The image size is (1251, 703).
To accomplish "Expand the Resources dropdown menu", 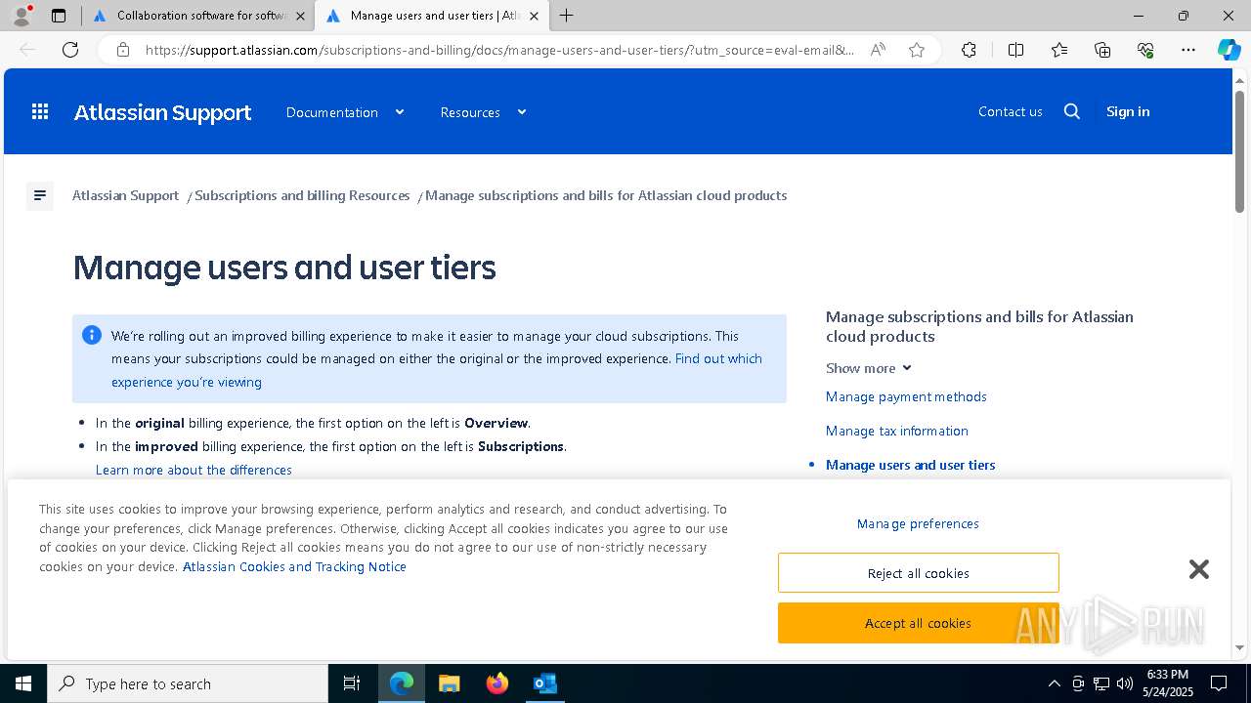I will pos(484,112).
